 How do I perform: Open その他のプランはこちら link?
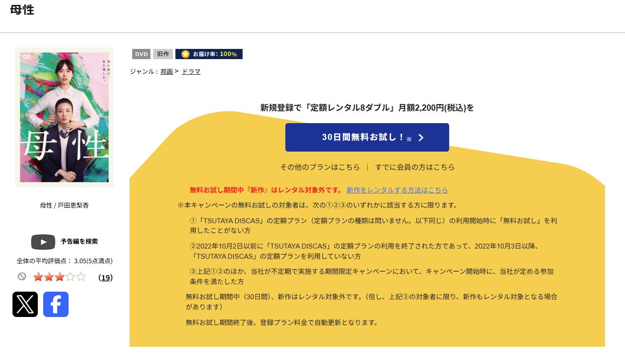tap(320, 167)
